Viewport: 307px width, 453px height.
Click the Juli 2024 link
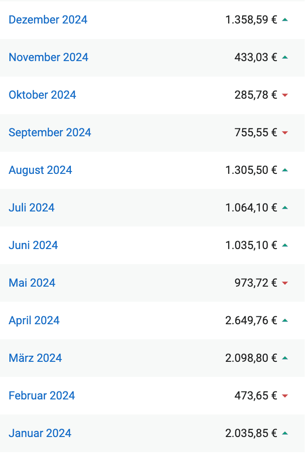(31, 208)
